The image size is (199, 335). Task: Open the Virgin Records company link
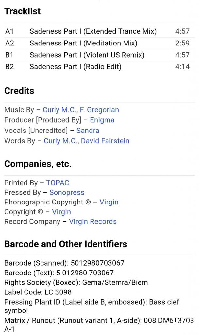pos(93,222)
